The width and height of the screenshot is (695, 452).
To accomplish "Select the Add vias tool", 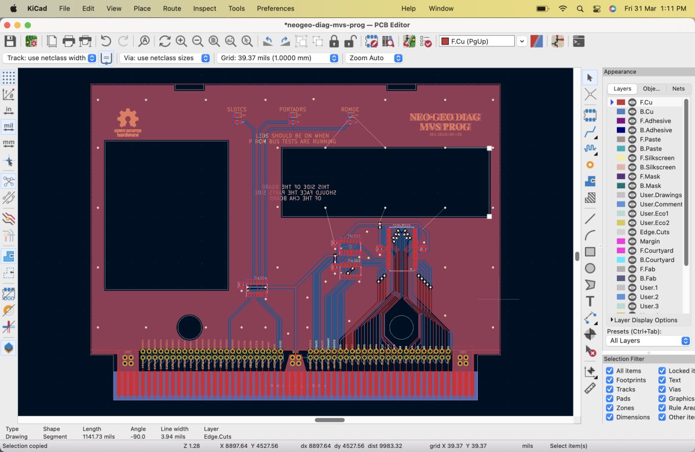I will [590, 165].
